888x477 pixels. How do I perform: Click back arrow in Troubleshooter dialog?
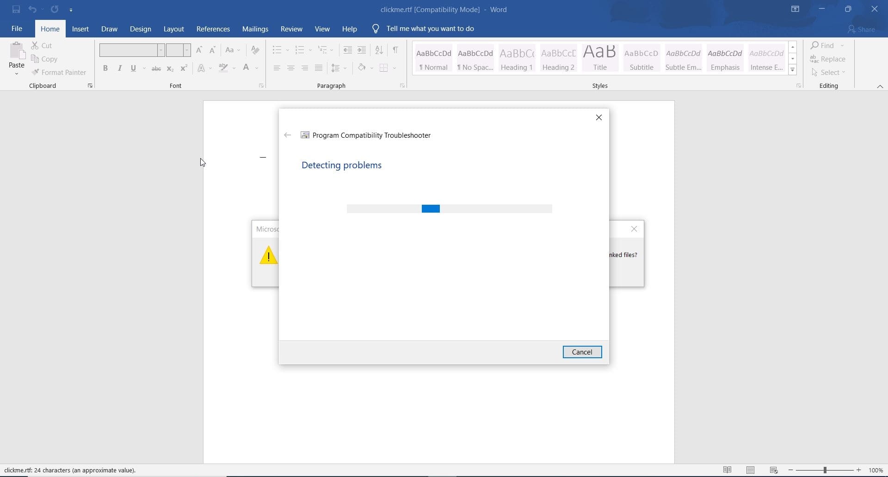coord(287,135)
